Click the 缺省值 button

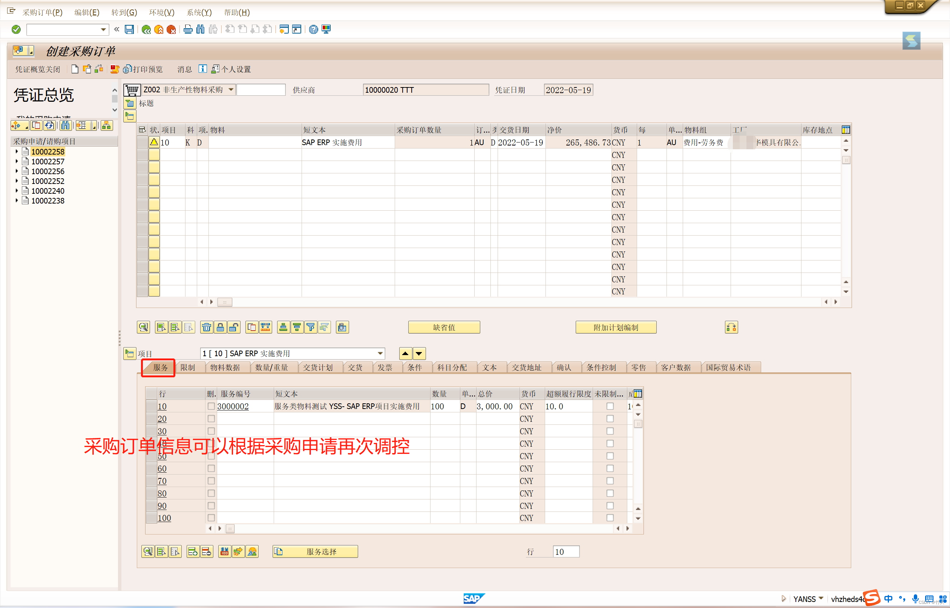(x=444, y=327)
